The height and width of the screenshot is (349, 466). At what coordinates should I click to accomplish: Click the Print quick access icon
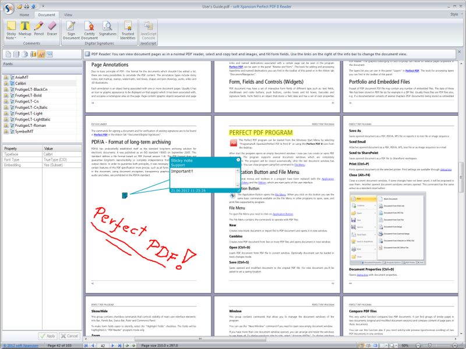pyautogui.click(x=27, y=6)
